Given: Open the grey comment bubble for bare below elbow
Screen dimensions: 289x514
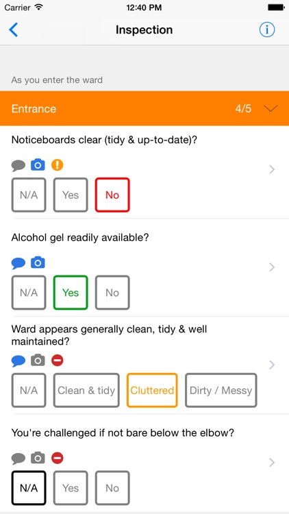Looking at the screenshot, I should click(18, 458).
